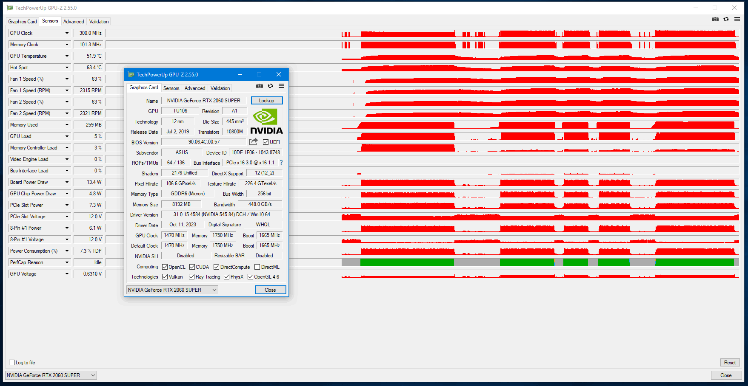
Task: Click the GPU-Z app icon in main title bar
Action: [x=10, y=8]
